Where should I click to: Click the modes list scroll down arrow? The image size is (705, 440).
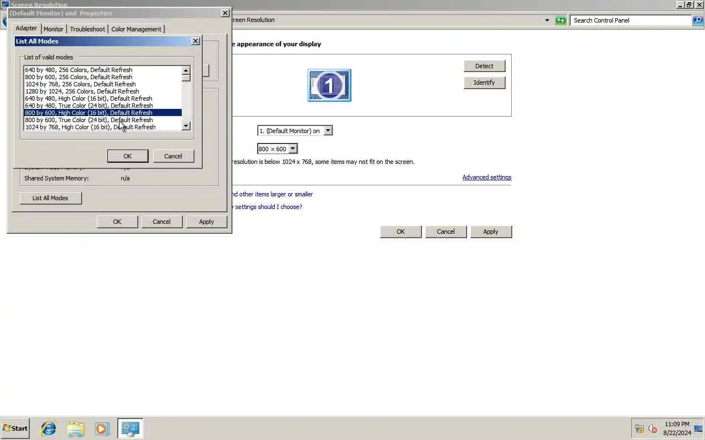(186, 126)
